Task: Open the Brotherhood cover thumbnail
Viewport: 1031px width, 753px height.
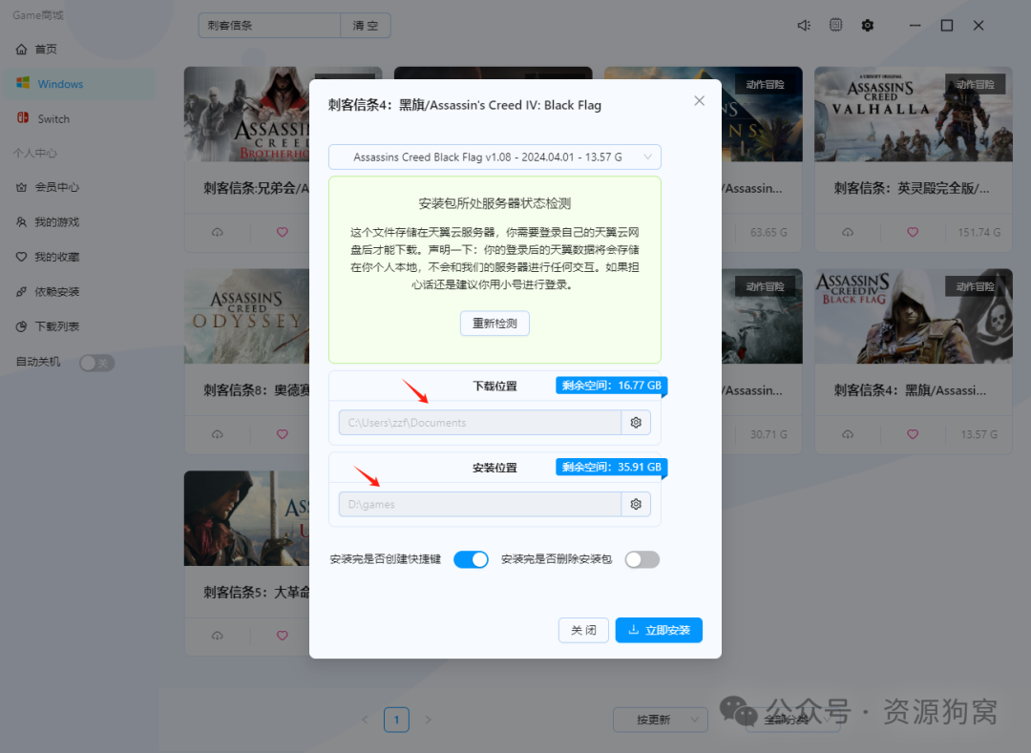Action: coord(246,115)
